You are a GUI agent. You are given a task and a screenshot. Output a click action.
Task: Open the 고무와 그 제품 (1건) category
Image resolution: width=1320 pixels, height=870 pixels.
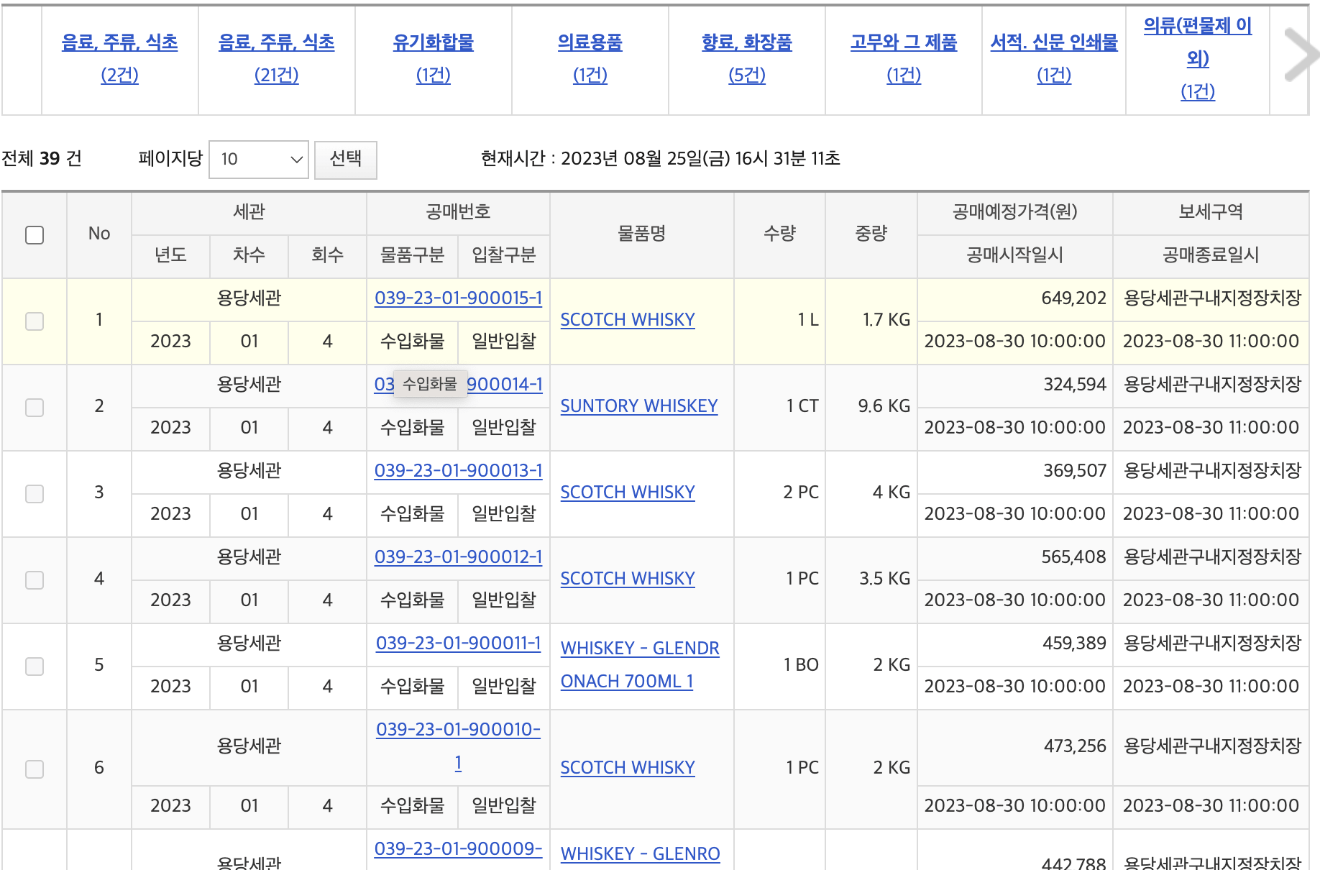(x=904, y=58)
